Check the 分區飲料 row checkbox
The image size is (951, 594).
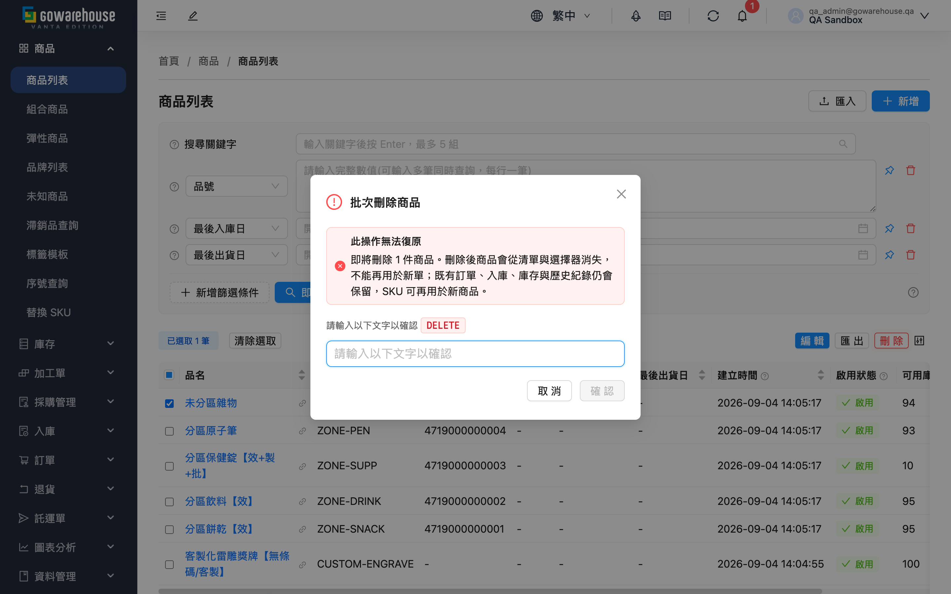(x=169, y=502)
